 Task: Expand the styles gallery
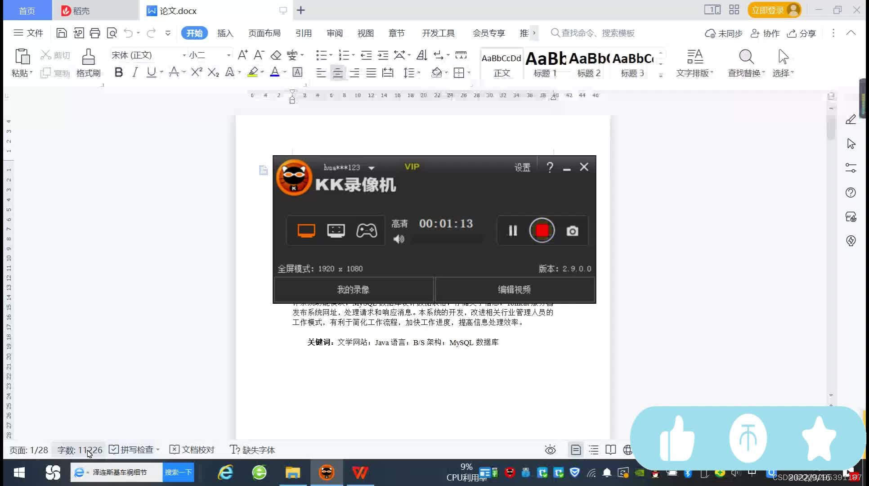[661, 75]
